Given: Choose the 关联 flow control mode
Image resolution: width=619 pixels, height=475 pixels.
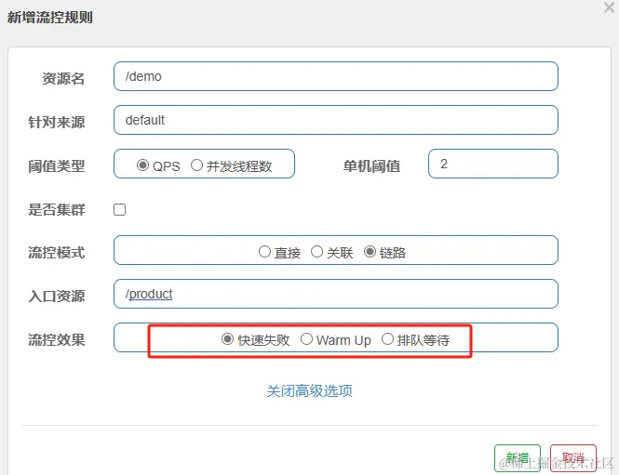Looking at the screenshot, I should tap(316, 252).
